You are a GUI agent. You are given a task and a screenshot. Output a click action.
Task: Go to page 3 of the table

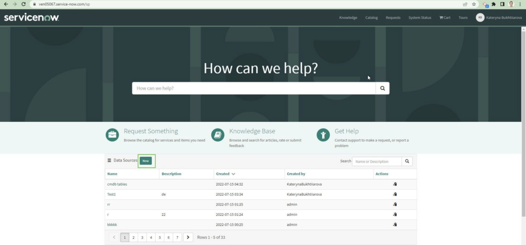tap(142, 237)
